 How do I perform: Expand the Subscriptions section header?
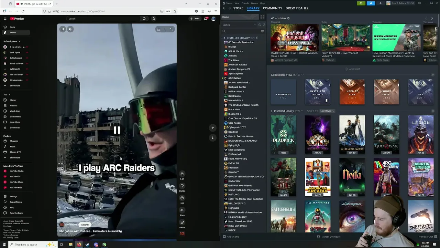click(x=11, y=41)
